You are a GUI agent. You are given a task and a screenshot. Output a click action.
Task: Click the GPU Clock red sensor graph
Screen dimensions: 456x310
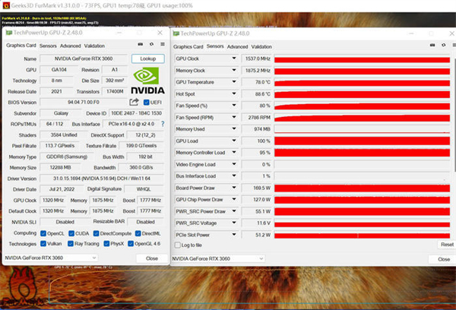pyautogui.click(x=362, y=59)
